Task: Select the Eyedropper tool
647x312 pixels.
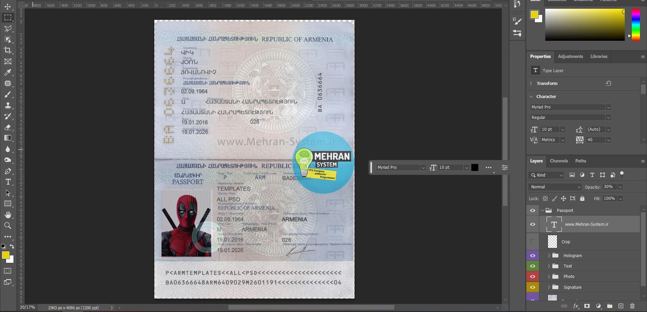Action: coord(8,72)
